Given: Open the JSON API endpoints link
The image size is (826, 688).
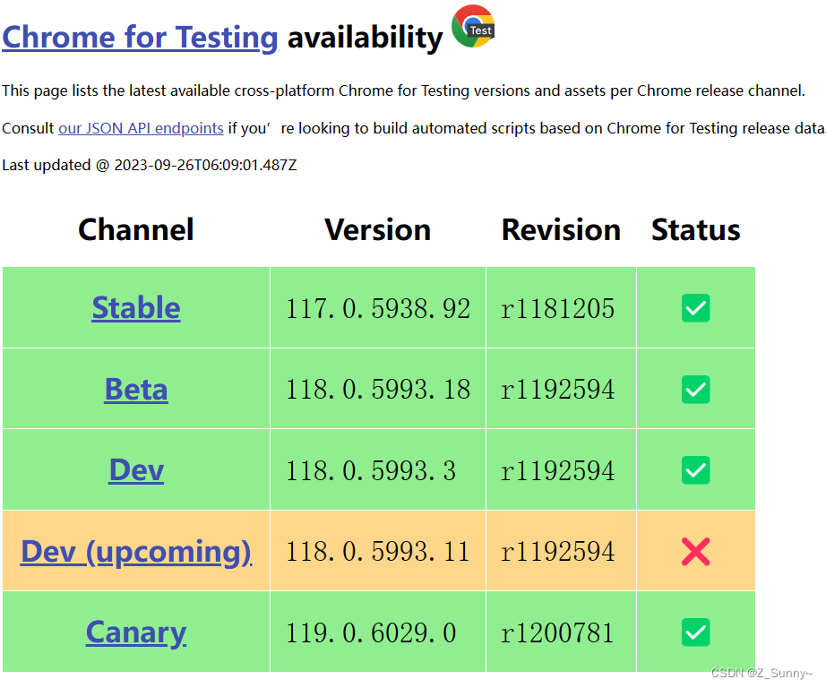Looking at the screenshot, I should click(x=141, y=128).
